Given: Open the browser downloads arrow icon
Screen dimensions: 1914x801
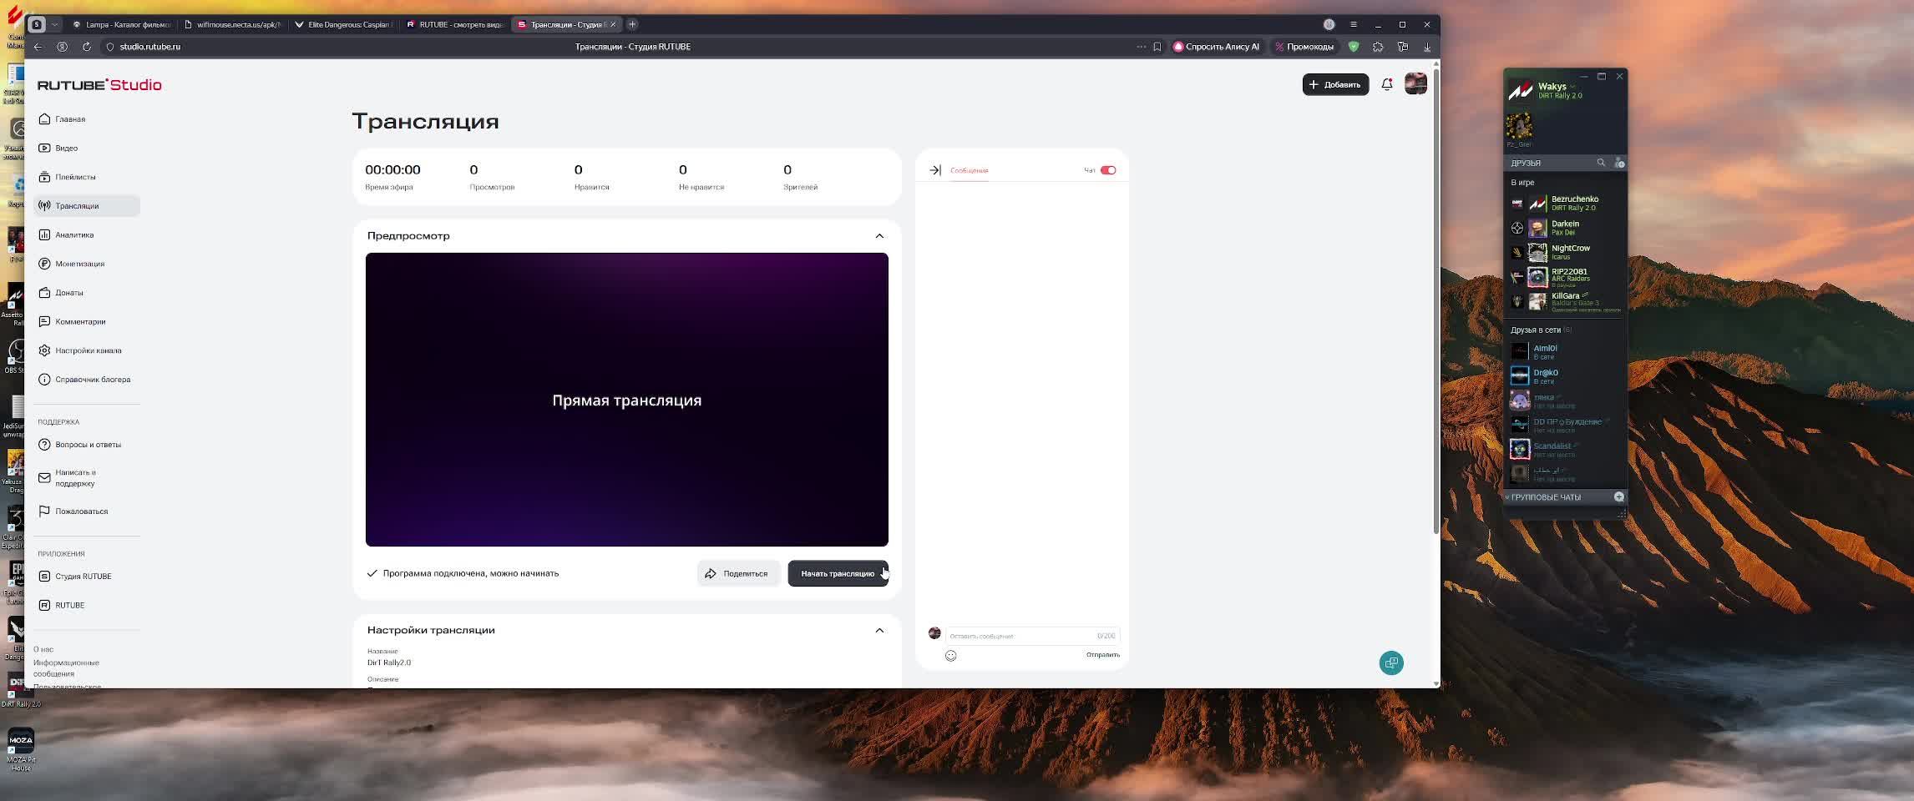Looking at the screenshot, I should pos(1427,47).
